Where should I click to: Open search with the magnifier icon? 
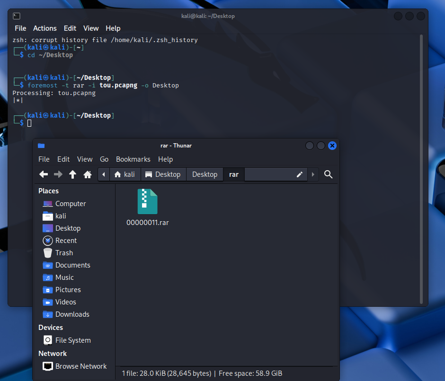[329, 174]
